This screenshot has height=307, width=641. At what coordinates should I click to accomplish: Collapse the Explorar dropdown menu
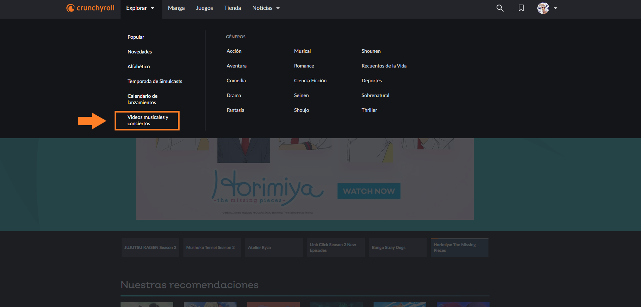(141, 8)
